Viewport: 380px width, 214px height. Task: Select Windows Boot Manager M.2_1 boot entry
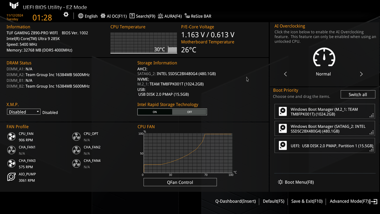click(324, 112)
